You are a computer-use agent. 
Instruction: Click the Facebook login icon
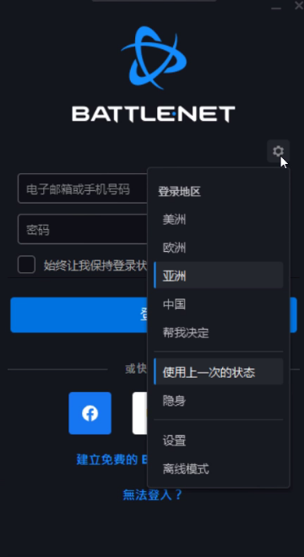coord(90,413)
